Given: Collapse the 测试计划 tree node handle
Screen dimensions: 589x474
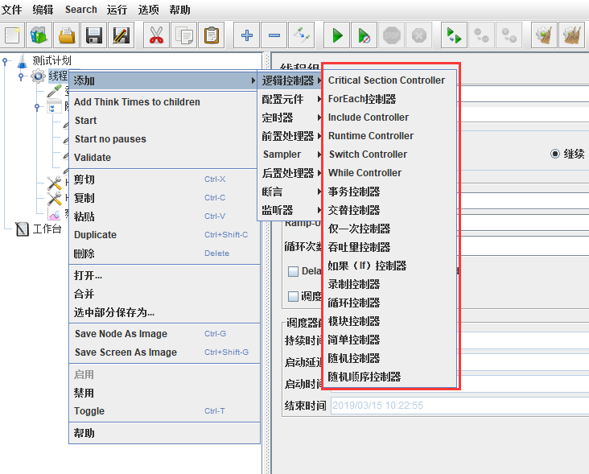Looking at the screenshot, I should click(6, 61).
